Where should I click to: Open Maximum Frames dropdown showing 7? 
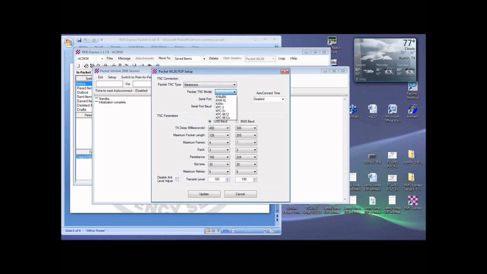pos(246,142)
